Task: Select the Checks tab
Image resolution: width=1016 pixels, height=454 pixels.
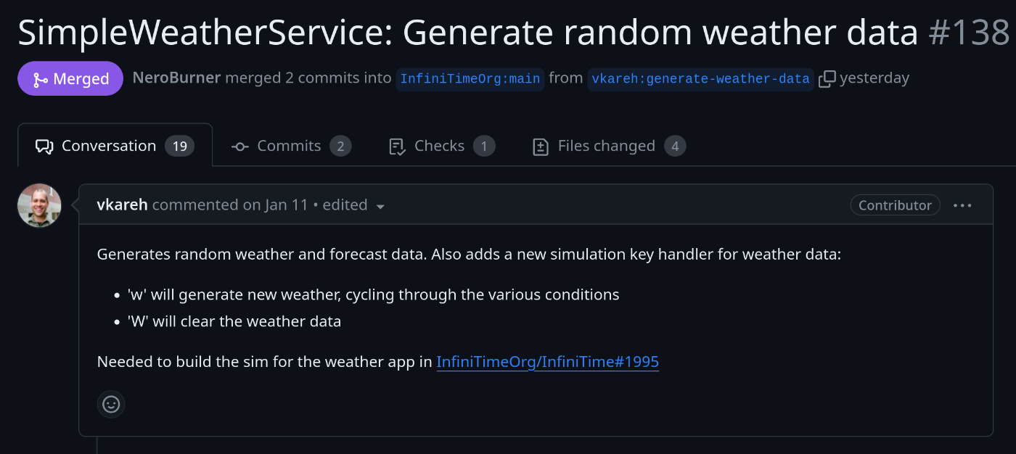Action: [x=439, y=146]
